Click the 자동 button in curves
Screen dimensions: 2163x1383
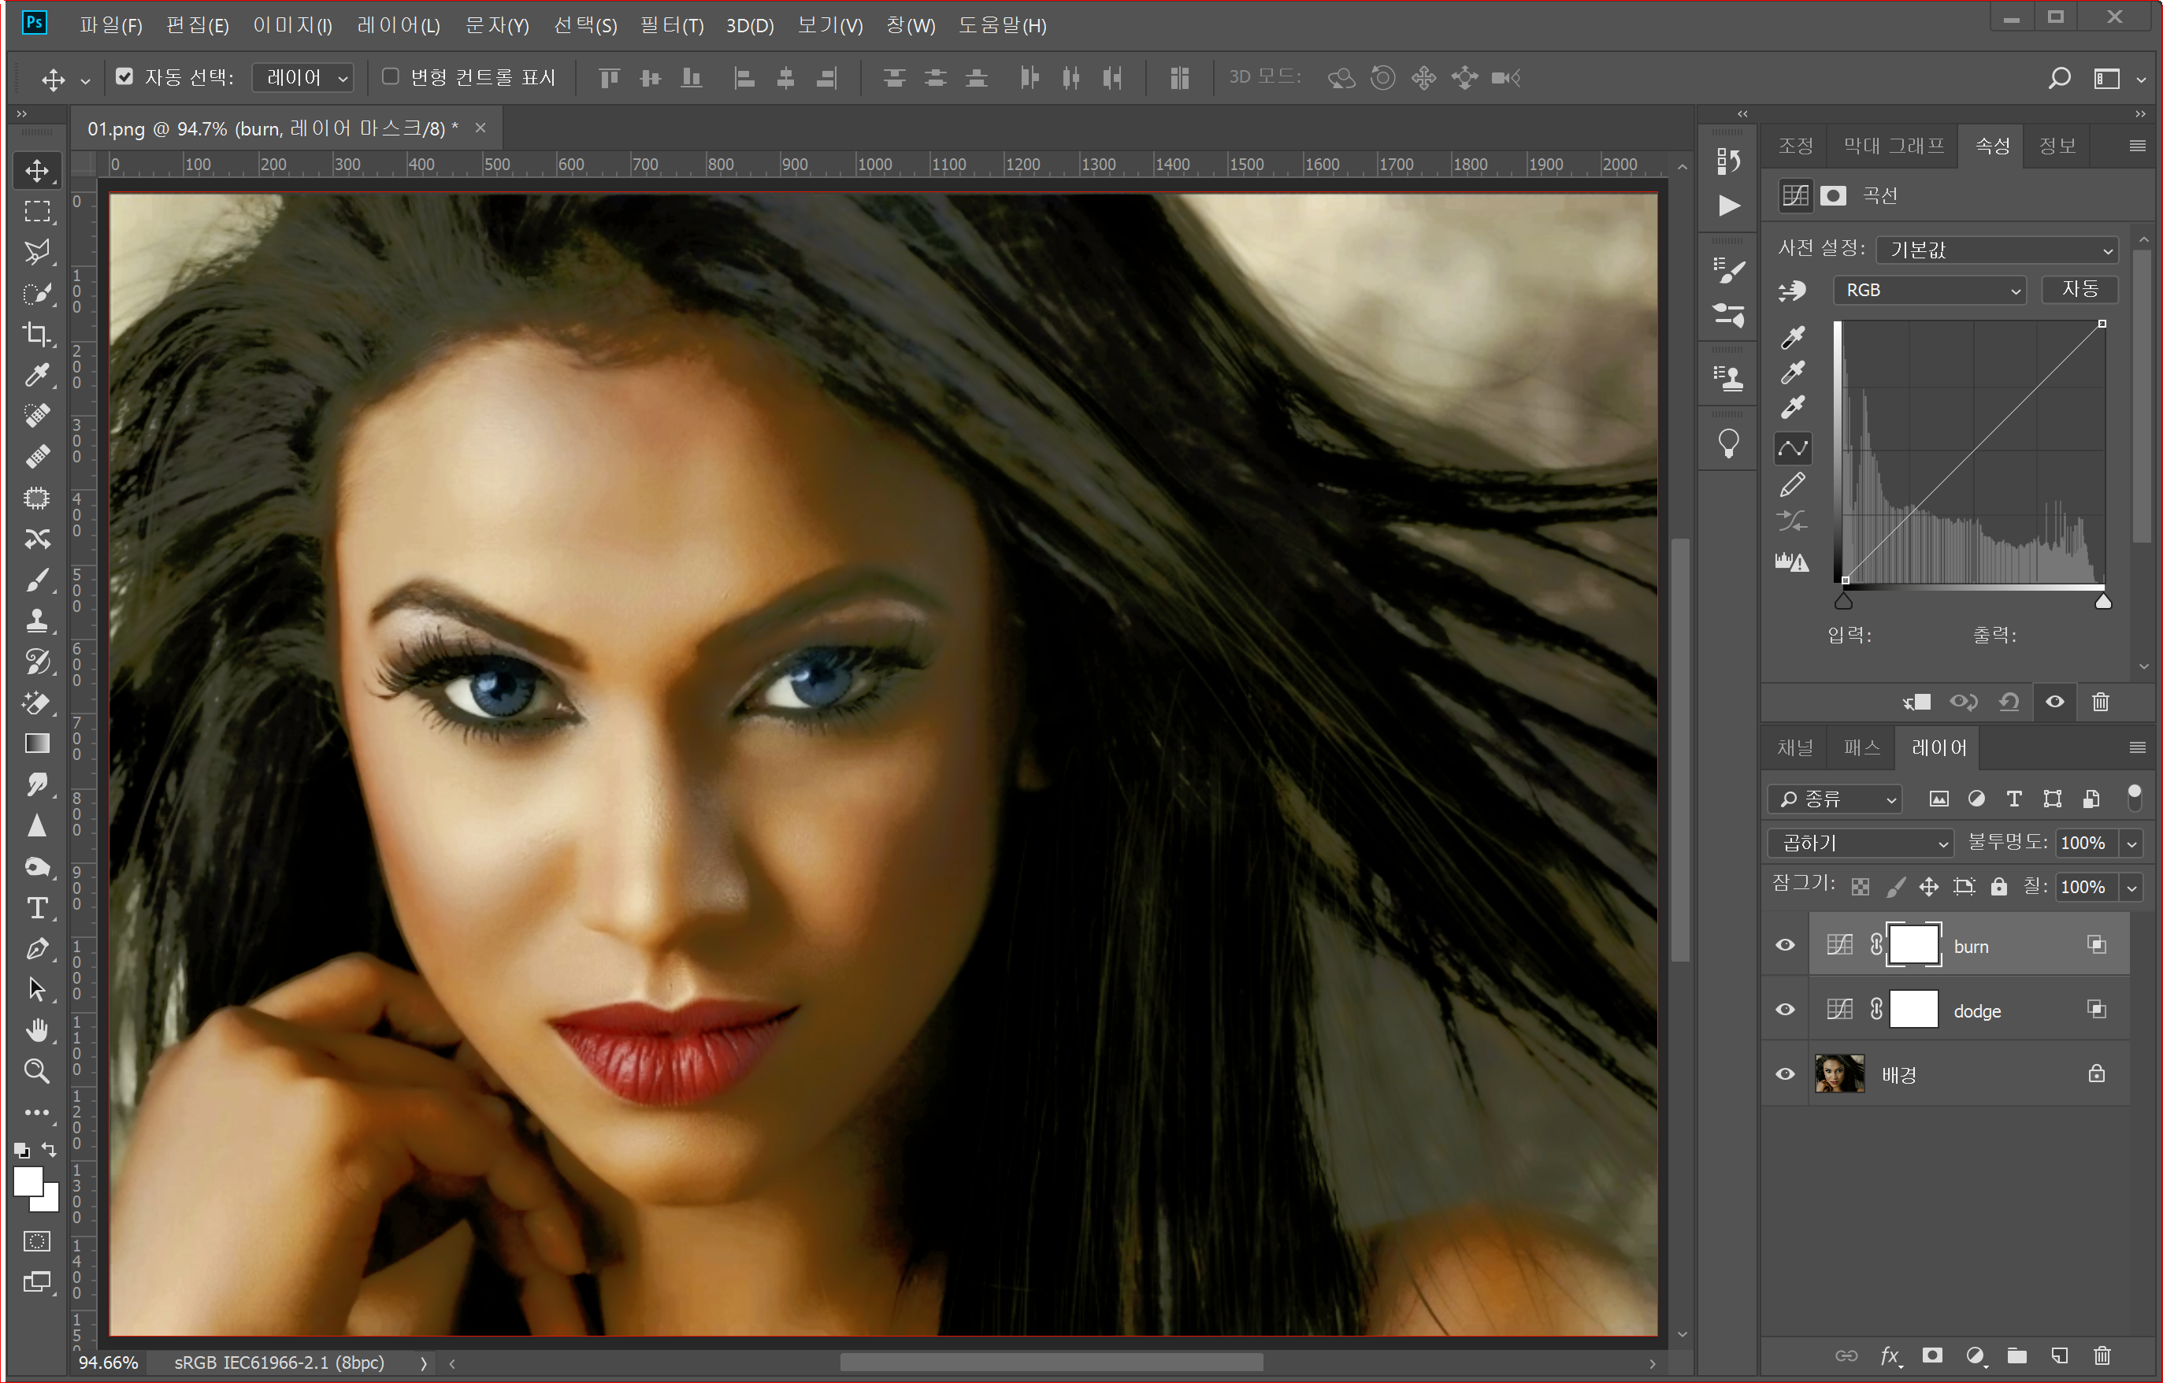tap(2080, 289)
